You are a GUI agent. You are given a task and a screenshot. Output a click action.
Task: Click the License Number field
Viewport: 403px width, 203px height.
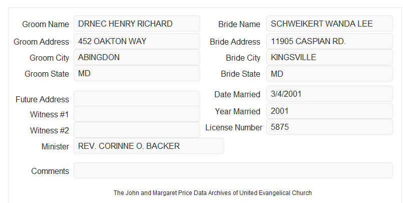click(329, 127)
